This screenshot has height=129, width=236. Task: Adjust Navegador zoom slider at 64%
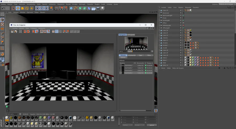point(139,51)
